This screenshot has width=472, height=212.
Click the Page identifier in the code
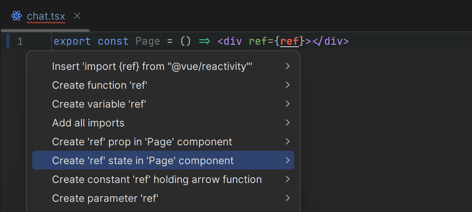147,41
